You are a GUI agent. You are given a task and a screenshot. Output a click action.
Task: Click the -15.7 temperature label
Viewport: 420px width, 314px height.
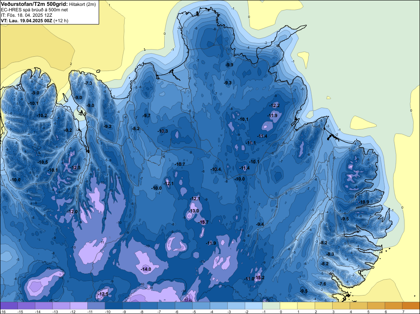204,222
